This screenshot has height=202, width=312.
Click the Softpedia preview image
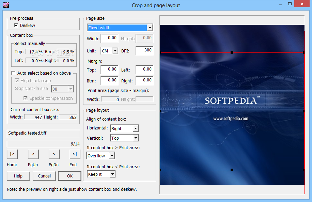(232, 105)
